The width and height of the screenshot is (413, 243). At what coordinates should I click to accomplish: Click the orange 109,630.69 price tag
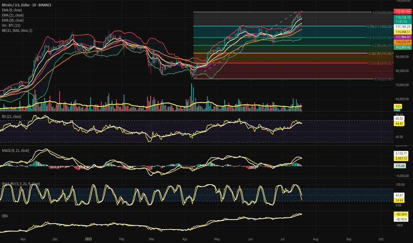pos(403,42)
